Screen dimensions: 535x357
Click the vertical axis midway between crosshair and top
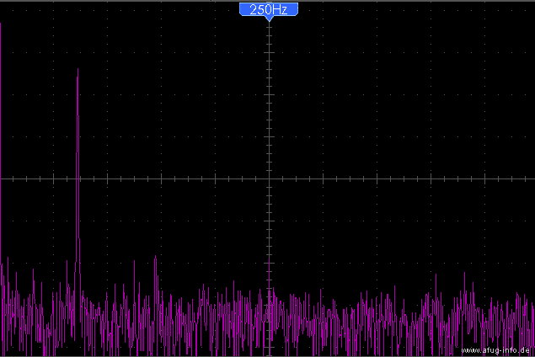[x=268, y=101]
